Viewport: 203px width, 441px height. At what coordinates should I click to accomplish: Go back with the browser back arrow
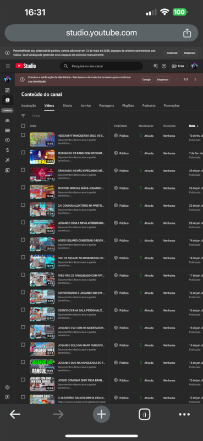coord(15,415)
